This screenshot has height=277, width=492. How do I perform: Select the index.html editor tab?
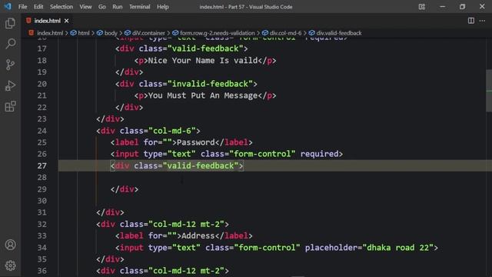(x=47, y=21)
